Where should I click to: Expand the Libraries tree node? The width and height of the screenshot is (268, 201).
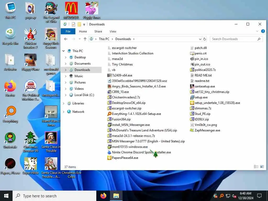click(64, 103)
